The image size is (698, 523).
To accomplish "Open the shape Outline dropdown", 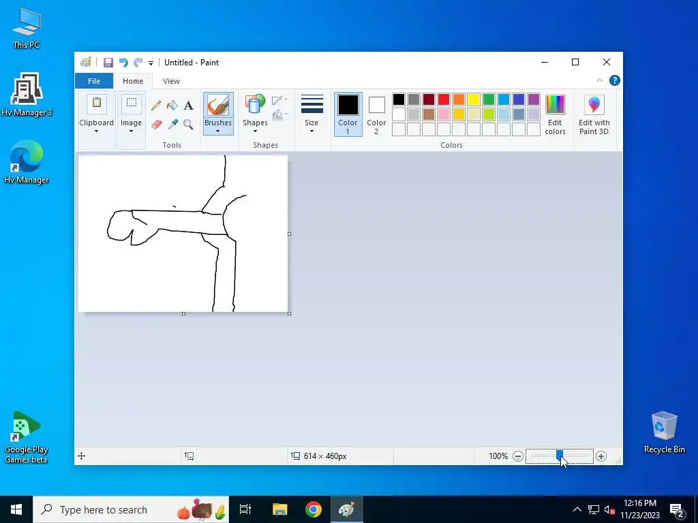I will [279, 100].
